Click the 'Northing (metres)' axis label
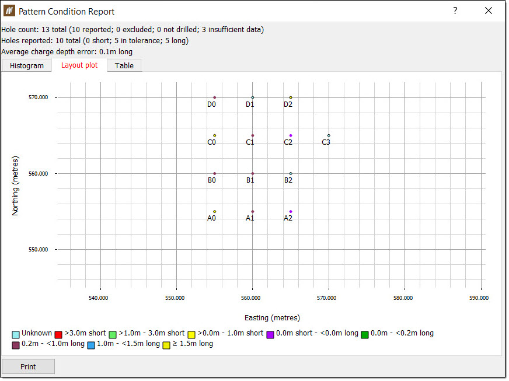The width and height of the screenshot is (509, 381). coord(15,186)
